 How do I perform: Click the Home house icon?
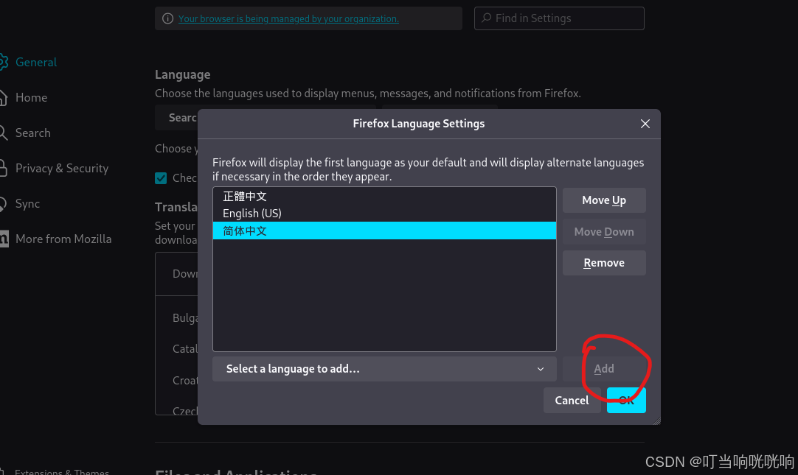[x=3, y=97]
